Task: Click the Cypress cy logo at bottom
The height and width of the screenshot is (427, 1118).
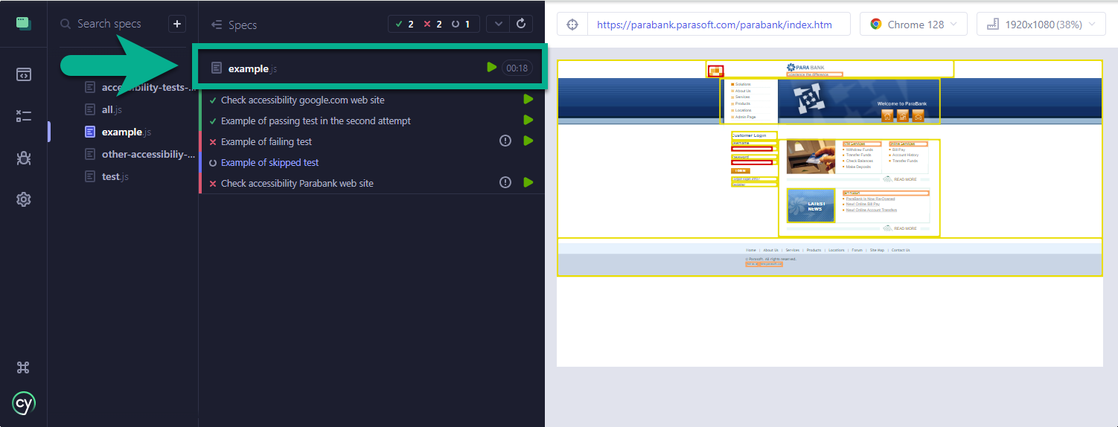Action: point(23,403)
